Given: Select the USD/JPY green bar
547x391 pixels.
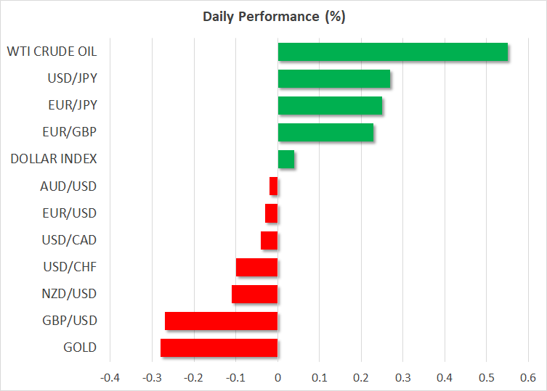Looking at the screenshot, I should 333,79.
